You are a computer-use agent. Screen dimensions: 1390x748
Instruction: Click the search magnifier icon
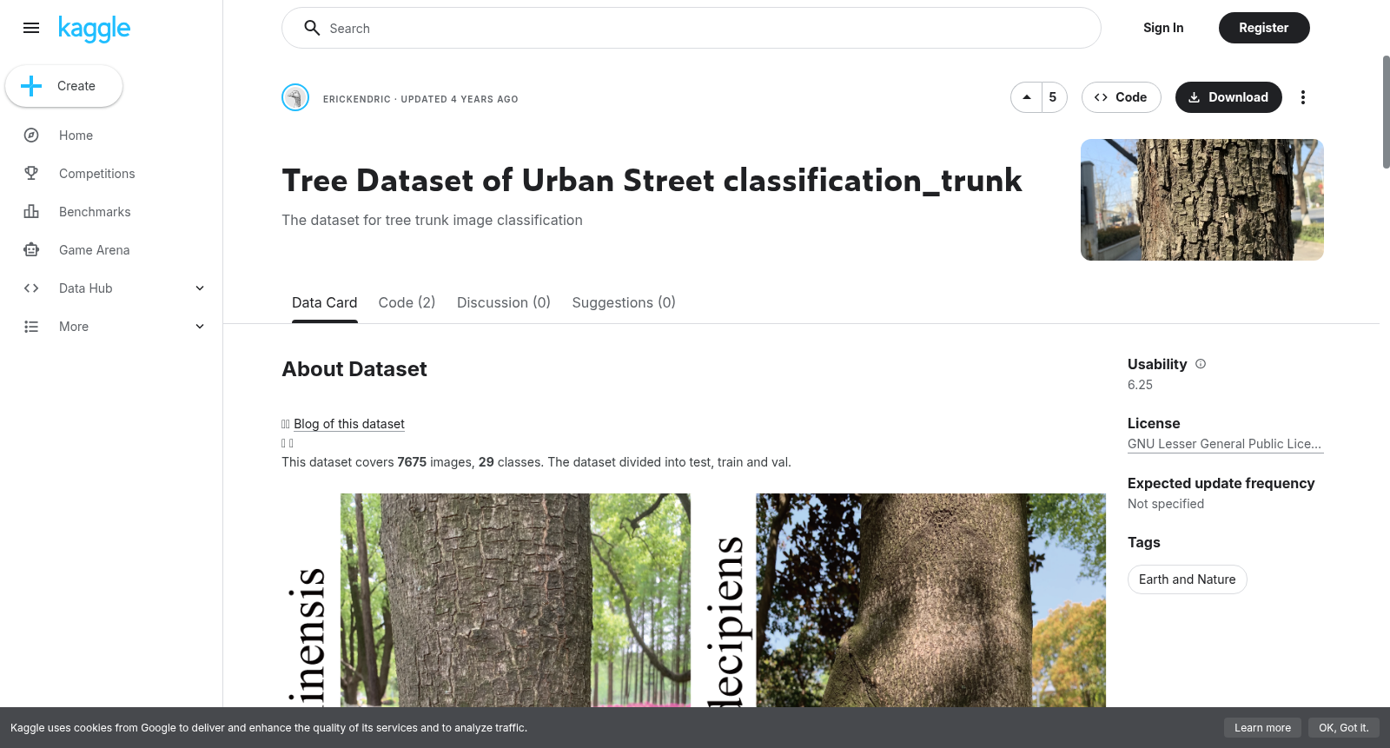(312, 28)
